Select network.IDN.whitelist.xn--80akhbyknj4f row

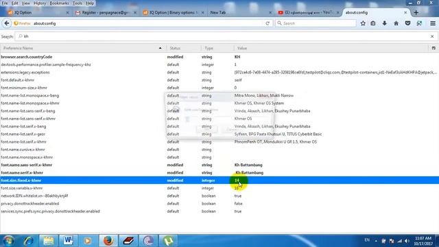pyautogui.click(x=219, y=196)
